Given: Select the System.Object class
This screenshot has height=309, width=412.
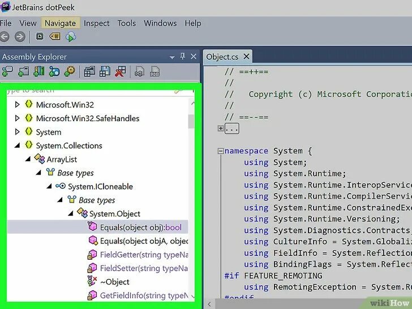Looking at the screenshot, I should coord(115,214).
